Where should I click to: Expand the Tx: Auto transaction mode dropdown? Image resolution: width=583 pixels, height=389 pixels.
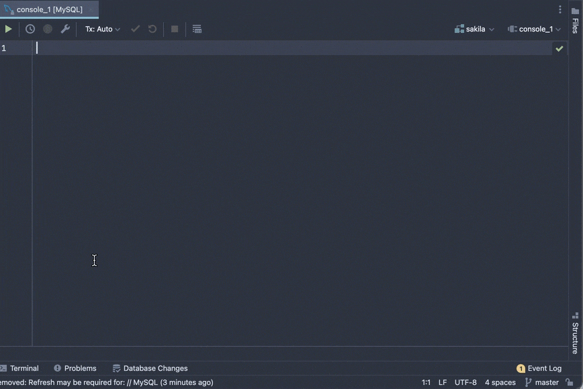click(103, 29)
